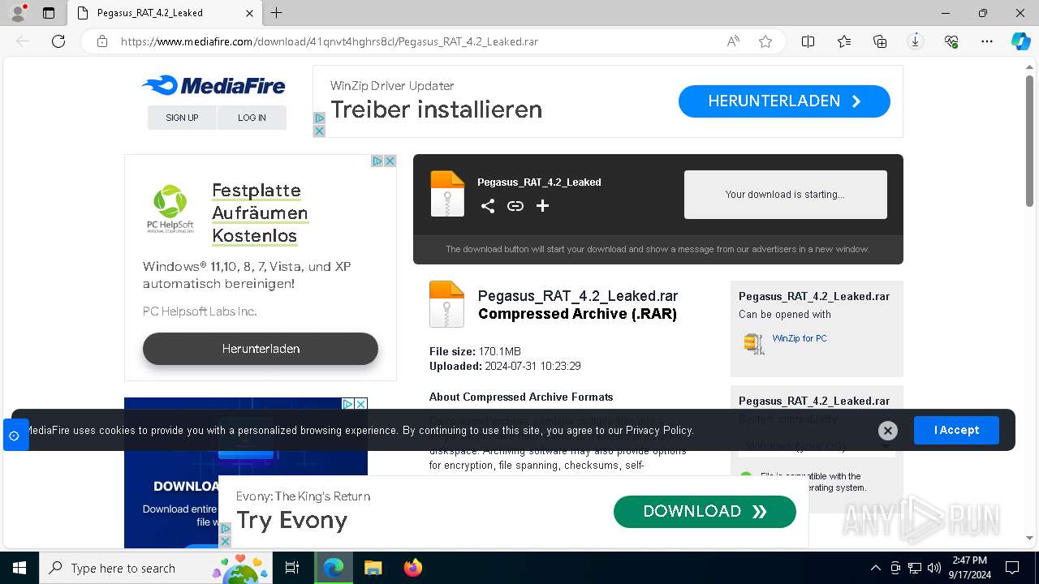This screenshot has height=584, width=1039.
Task: Open AdChoices info on PC HelpSoft ad
Action: (x=377, y=161)
